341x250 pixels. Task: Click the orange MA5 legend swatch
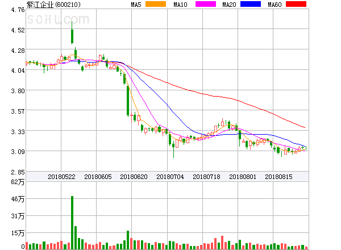[156, 4]
